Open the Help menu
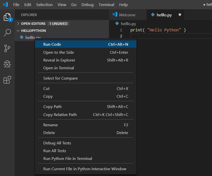This screenshot has width=212, height=176. pos(123,5)
